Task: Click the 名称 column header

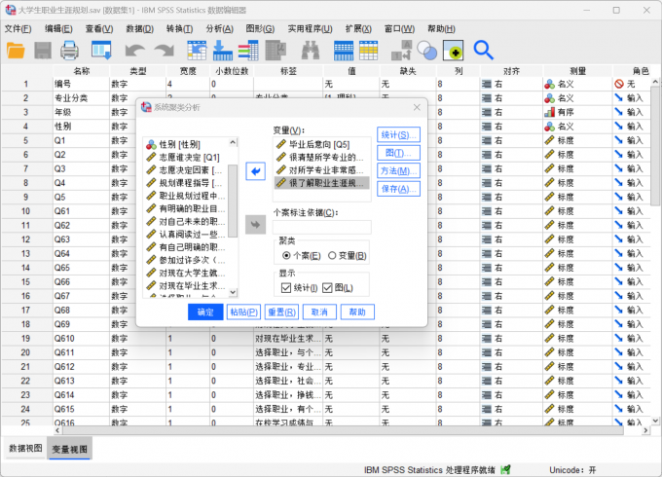Action: click(81, 71)
